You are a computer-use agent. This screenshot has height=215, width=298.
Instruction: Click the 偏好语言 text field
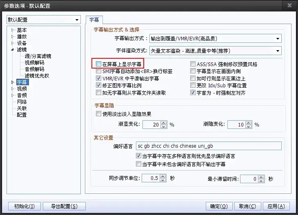click(209, 146)
